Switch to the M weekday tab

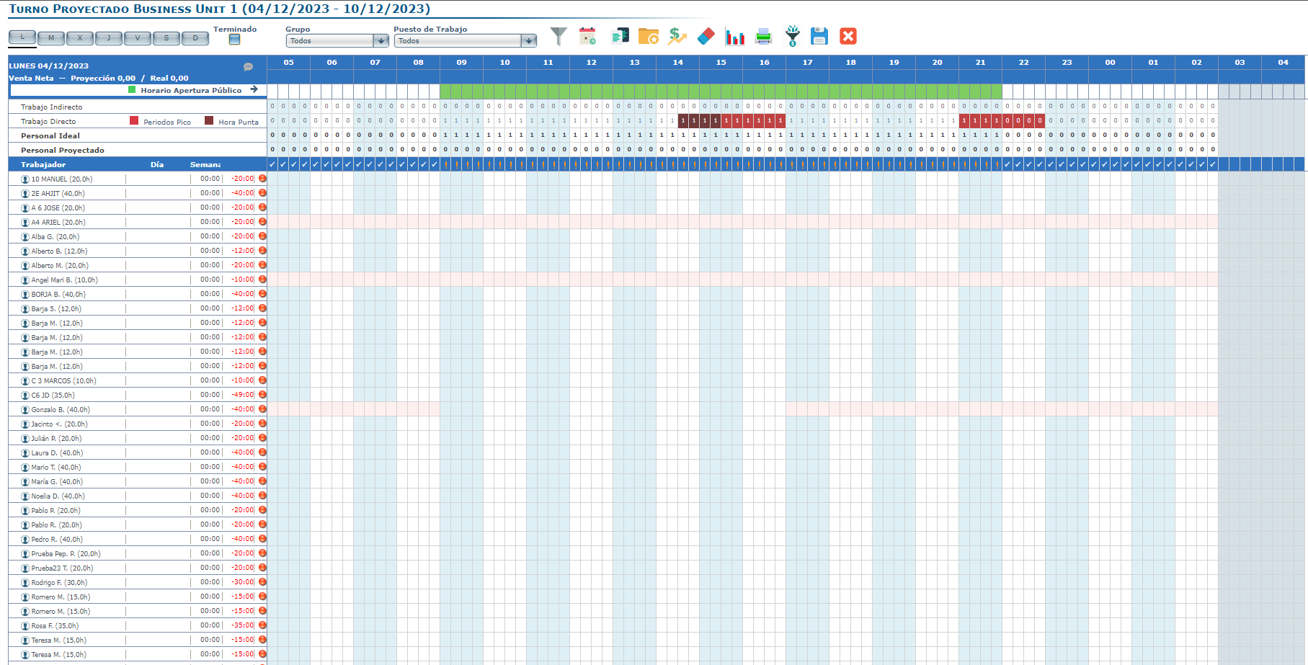tap(51, 38)
